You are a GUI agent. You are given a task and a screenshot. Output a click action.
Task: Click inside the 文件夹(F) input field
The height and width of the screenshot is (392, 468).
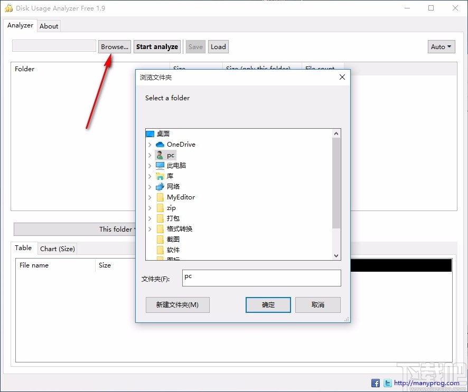[x=261, y=278]
